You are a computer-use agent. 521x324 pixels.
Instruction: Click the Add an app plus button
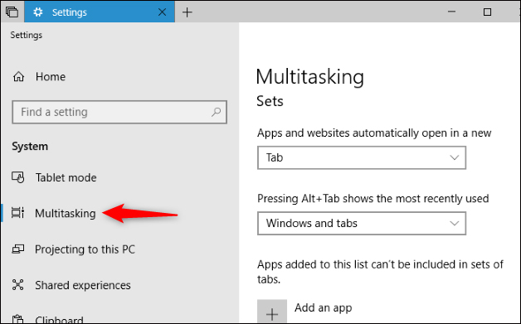[x=272, y=312]
